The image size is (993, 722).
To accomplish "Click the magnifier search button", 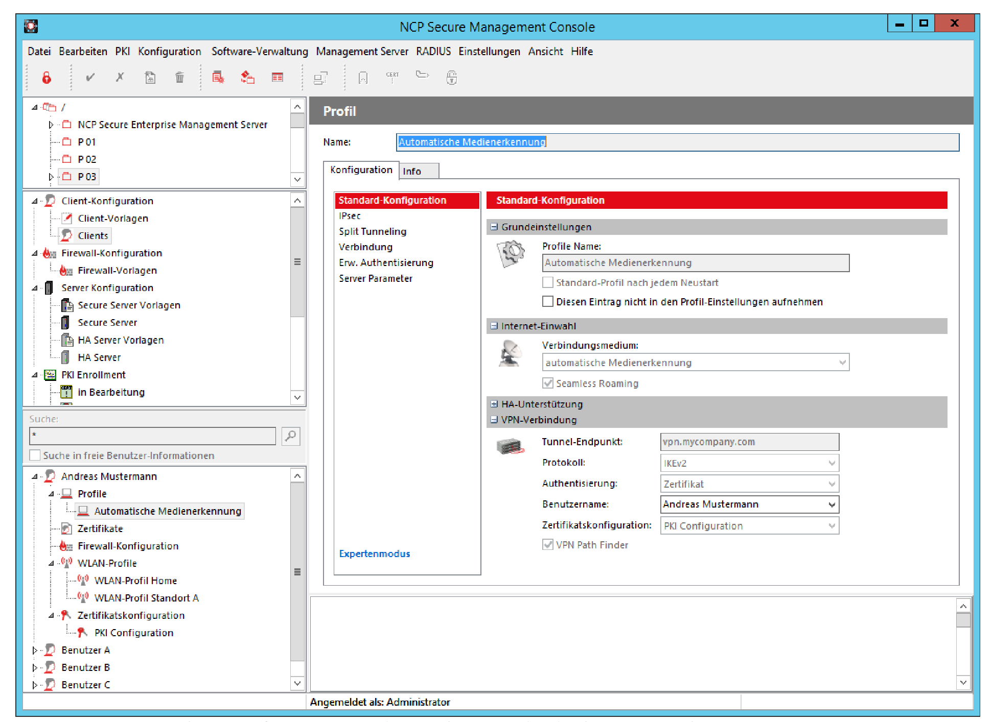I will (x=290, y=436).
